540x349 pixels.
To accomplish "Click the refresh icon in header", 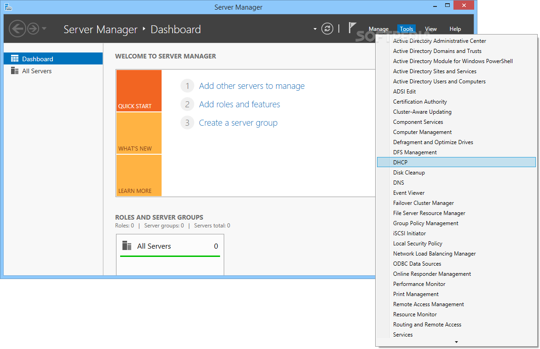I will [327, 29].
